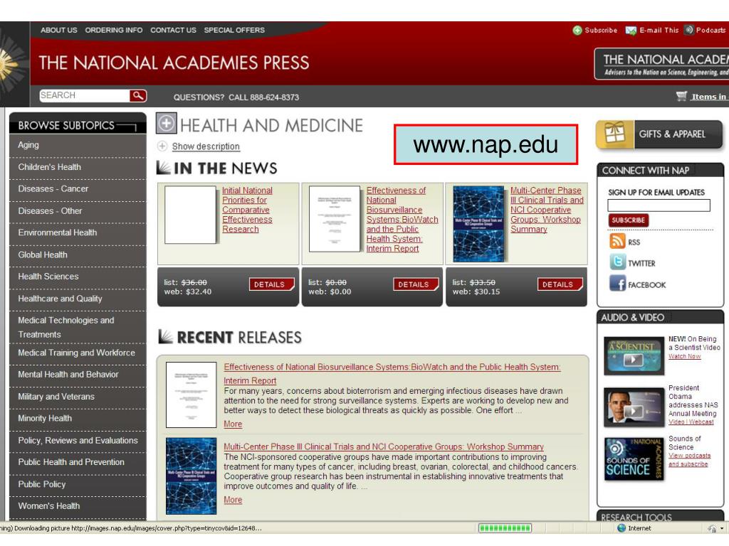Screen dimensions: 729x546
Task: Open the About Us menu item
Action: coord(58,30)
